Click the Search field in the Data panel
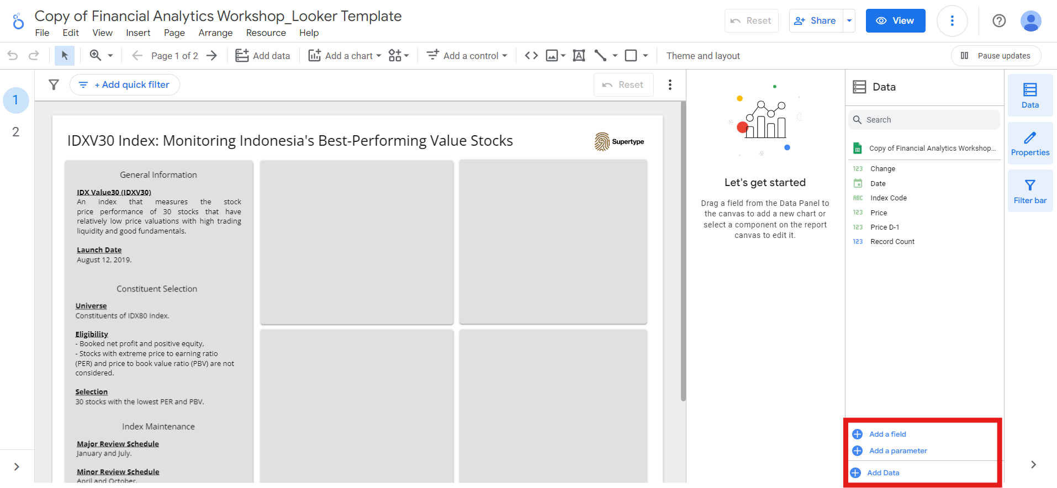Screen dimensions: 1057x488 pyautogui.click(x=923, y=119)
